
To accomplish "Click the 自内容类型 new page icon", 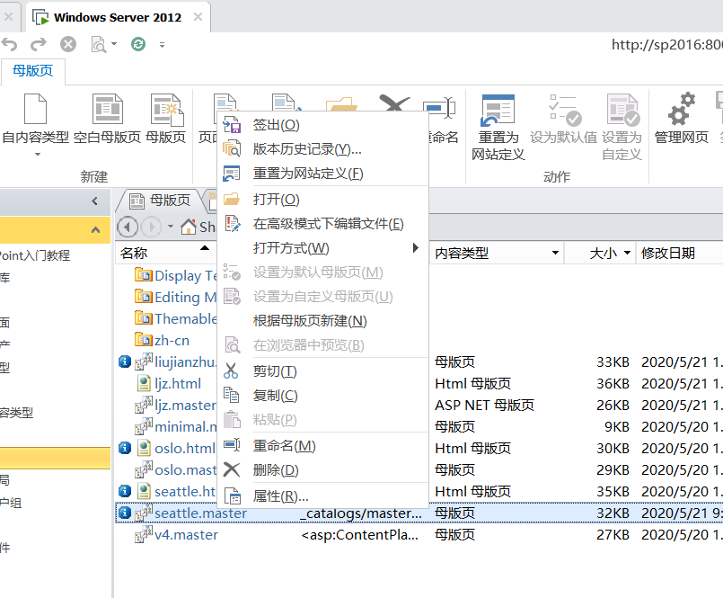I will coord(36,109).
